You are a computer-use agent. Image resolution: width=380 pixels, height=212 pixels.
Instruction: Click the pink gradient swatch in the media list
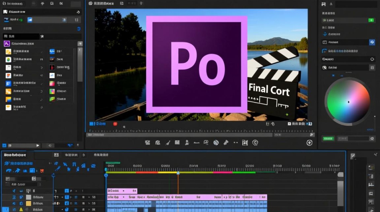point(52,83)
